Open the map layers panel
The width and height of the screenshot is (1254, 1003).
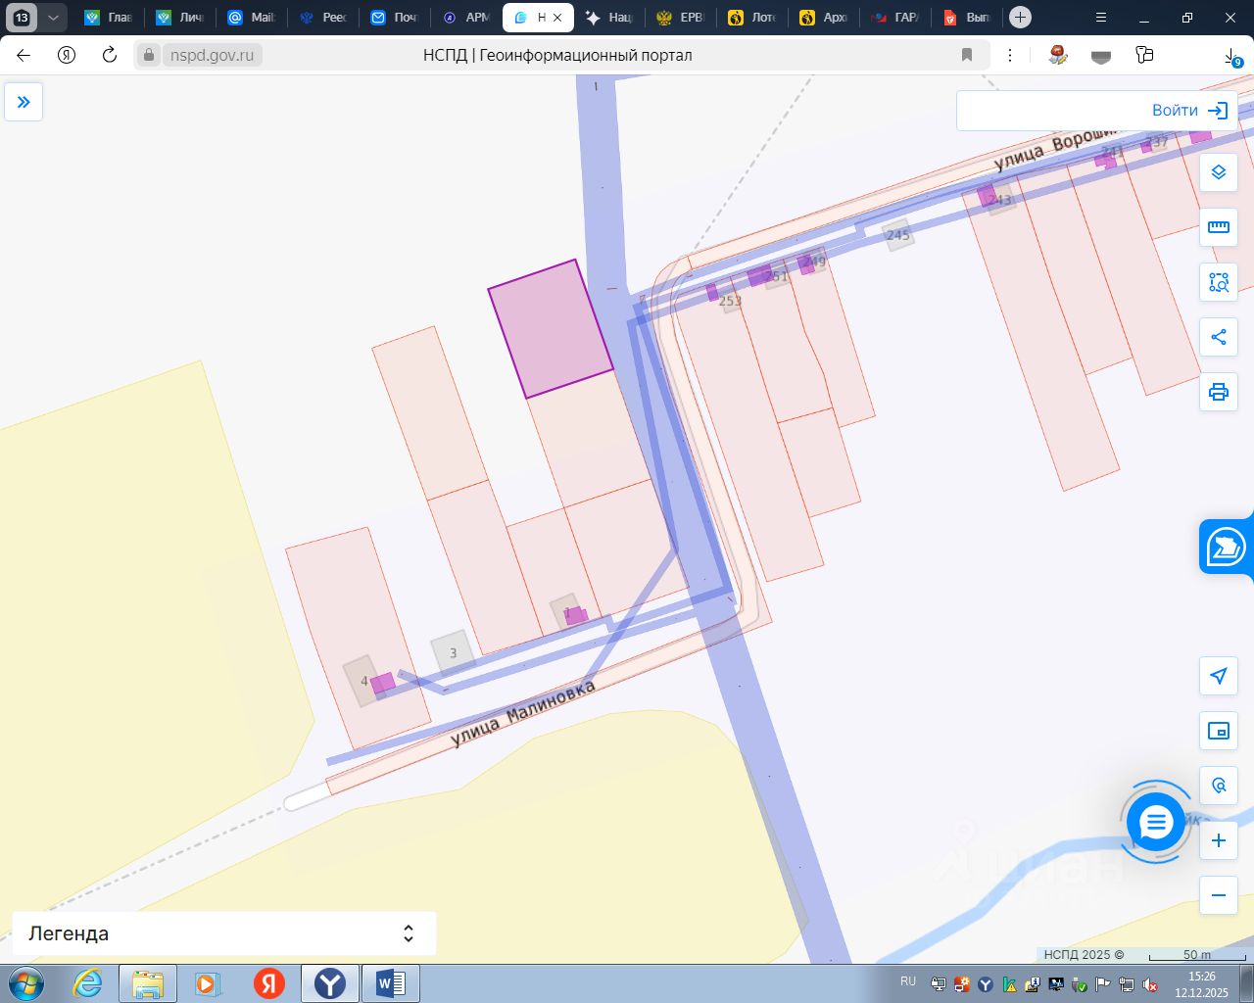click(1219, 172)
